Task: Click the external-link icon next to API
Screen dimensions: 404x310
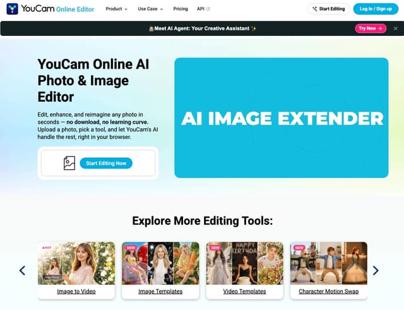Action: pos(208,9)
